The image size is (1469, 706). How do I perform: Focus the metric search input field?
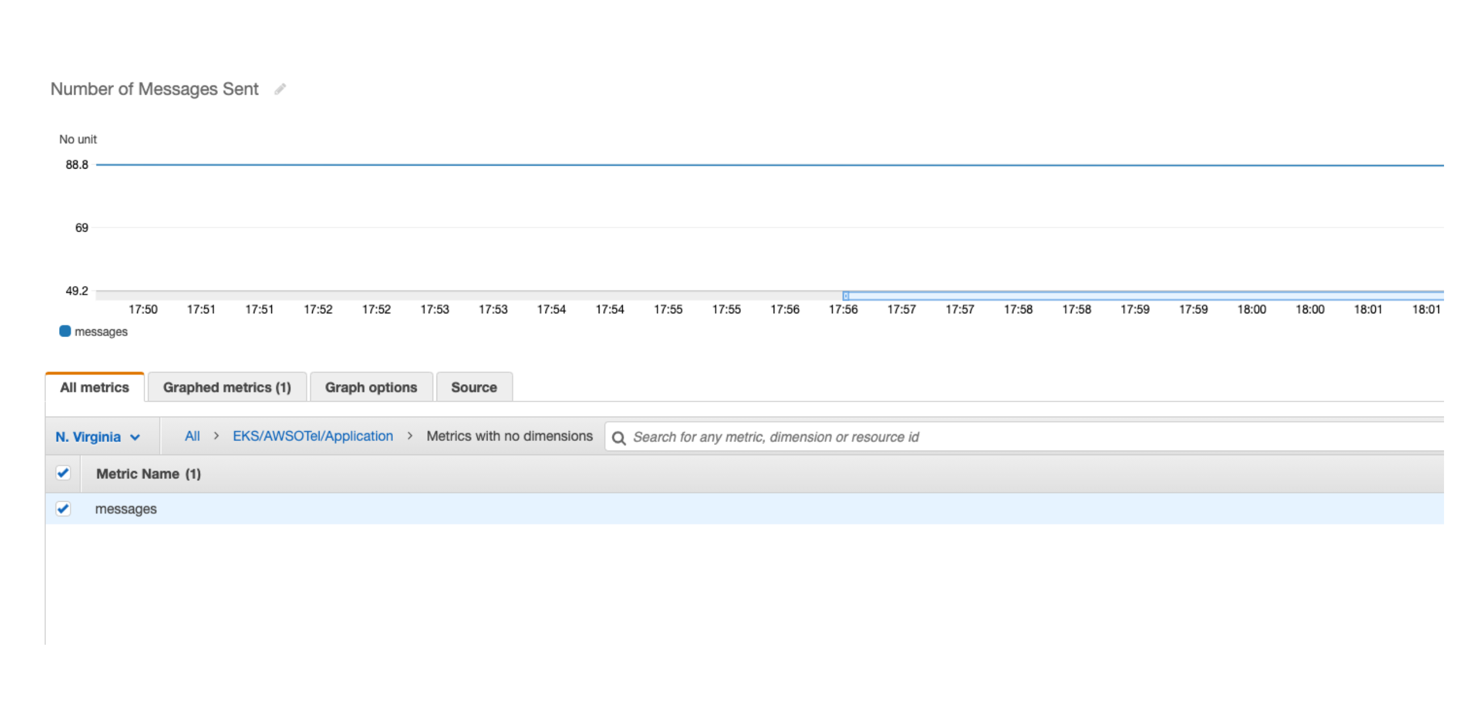click(x=969, y=437)
